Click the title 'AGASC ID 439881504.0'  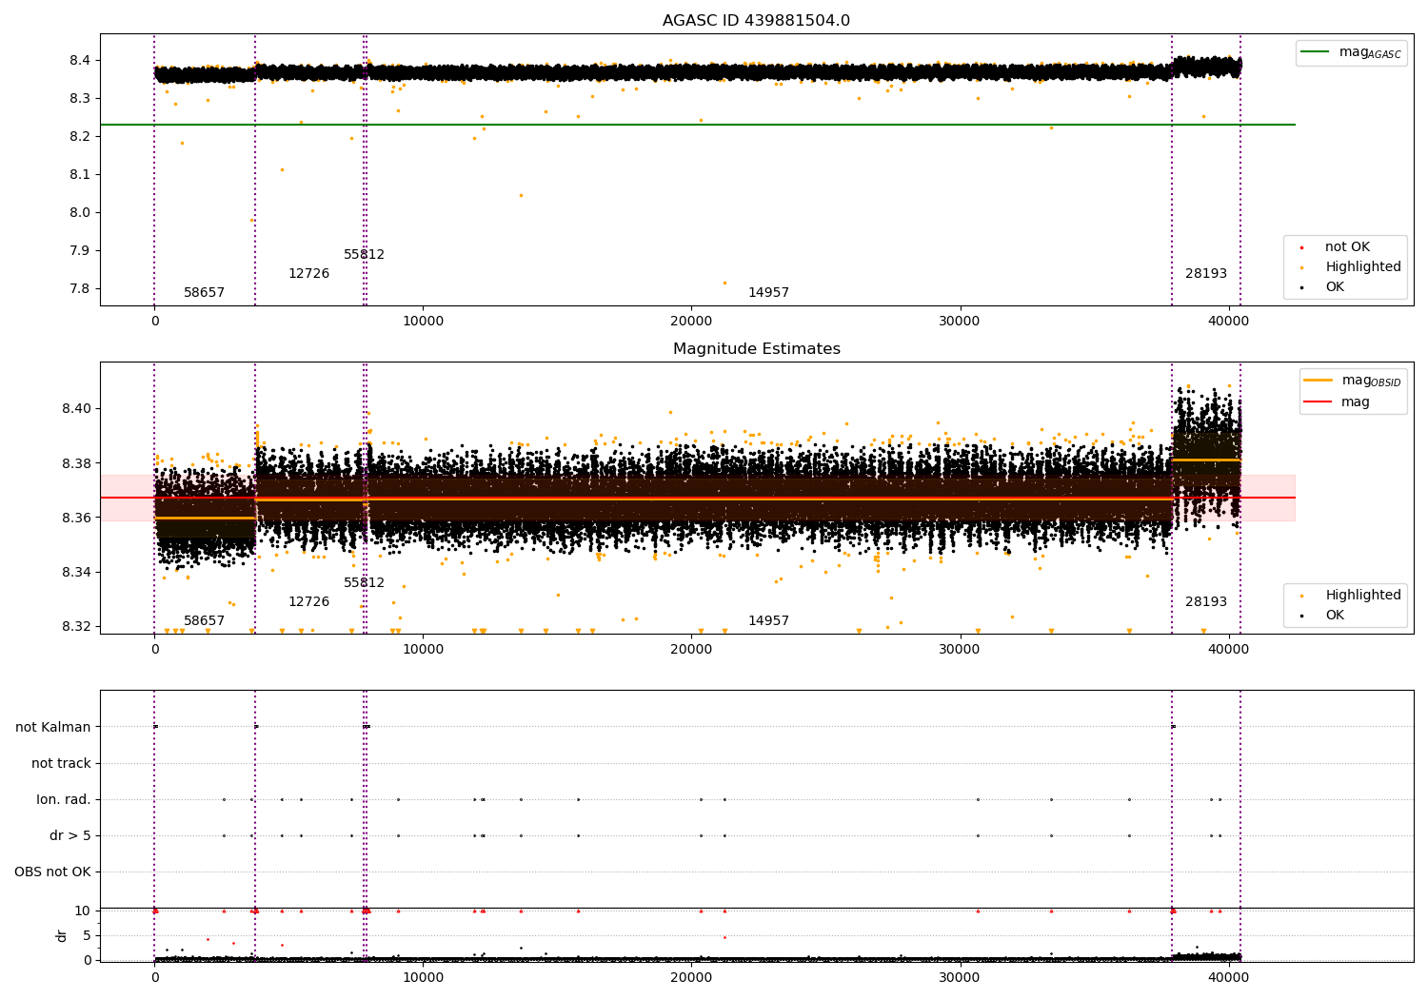point(756,21)
